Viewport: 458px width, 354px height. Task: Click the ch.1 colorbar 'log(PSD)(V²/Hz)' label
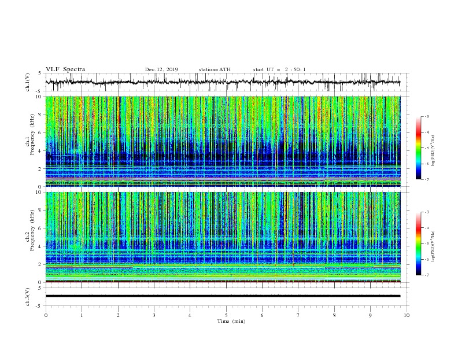[x=433, y=151]
